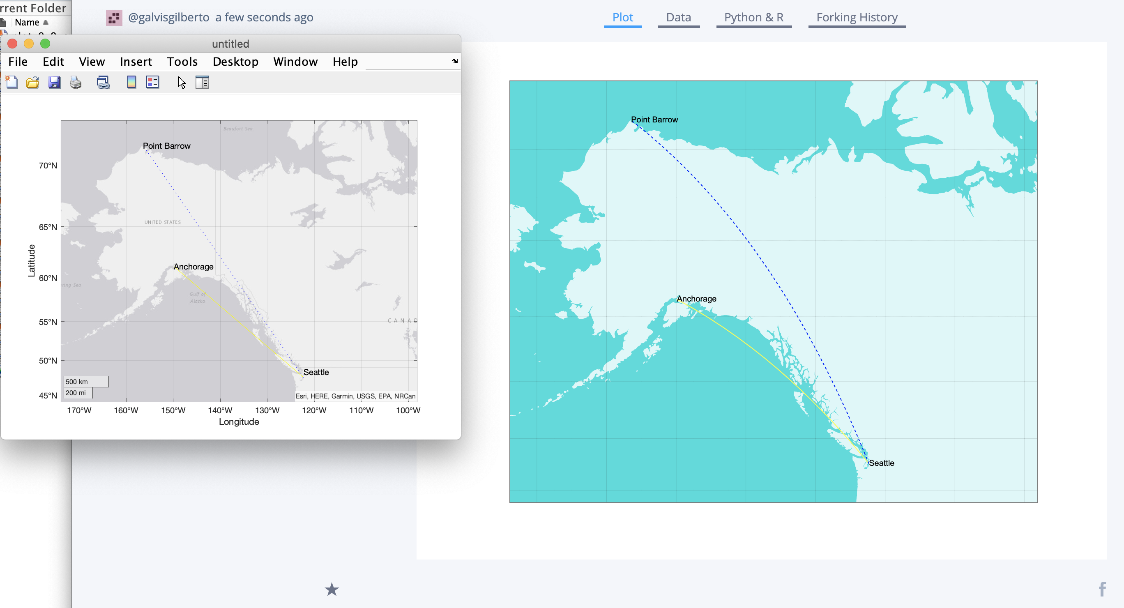Viewport: 1124px width, 608px height.
Task: Click the Anchorage label on teal map
Action: (696, 299)
